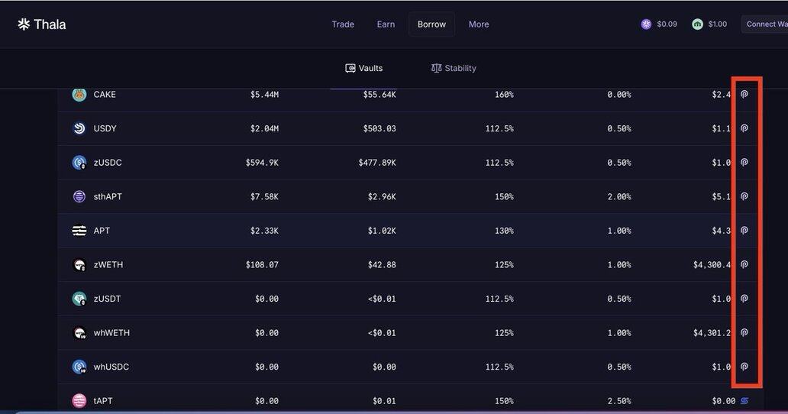Select the sthAPT vault name
Viewport: 788px width, 414px height.
[108, 196]
